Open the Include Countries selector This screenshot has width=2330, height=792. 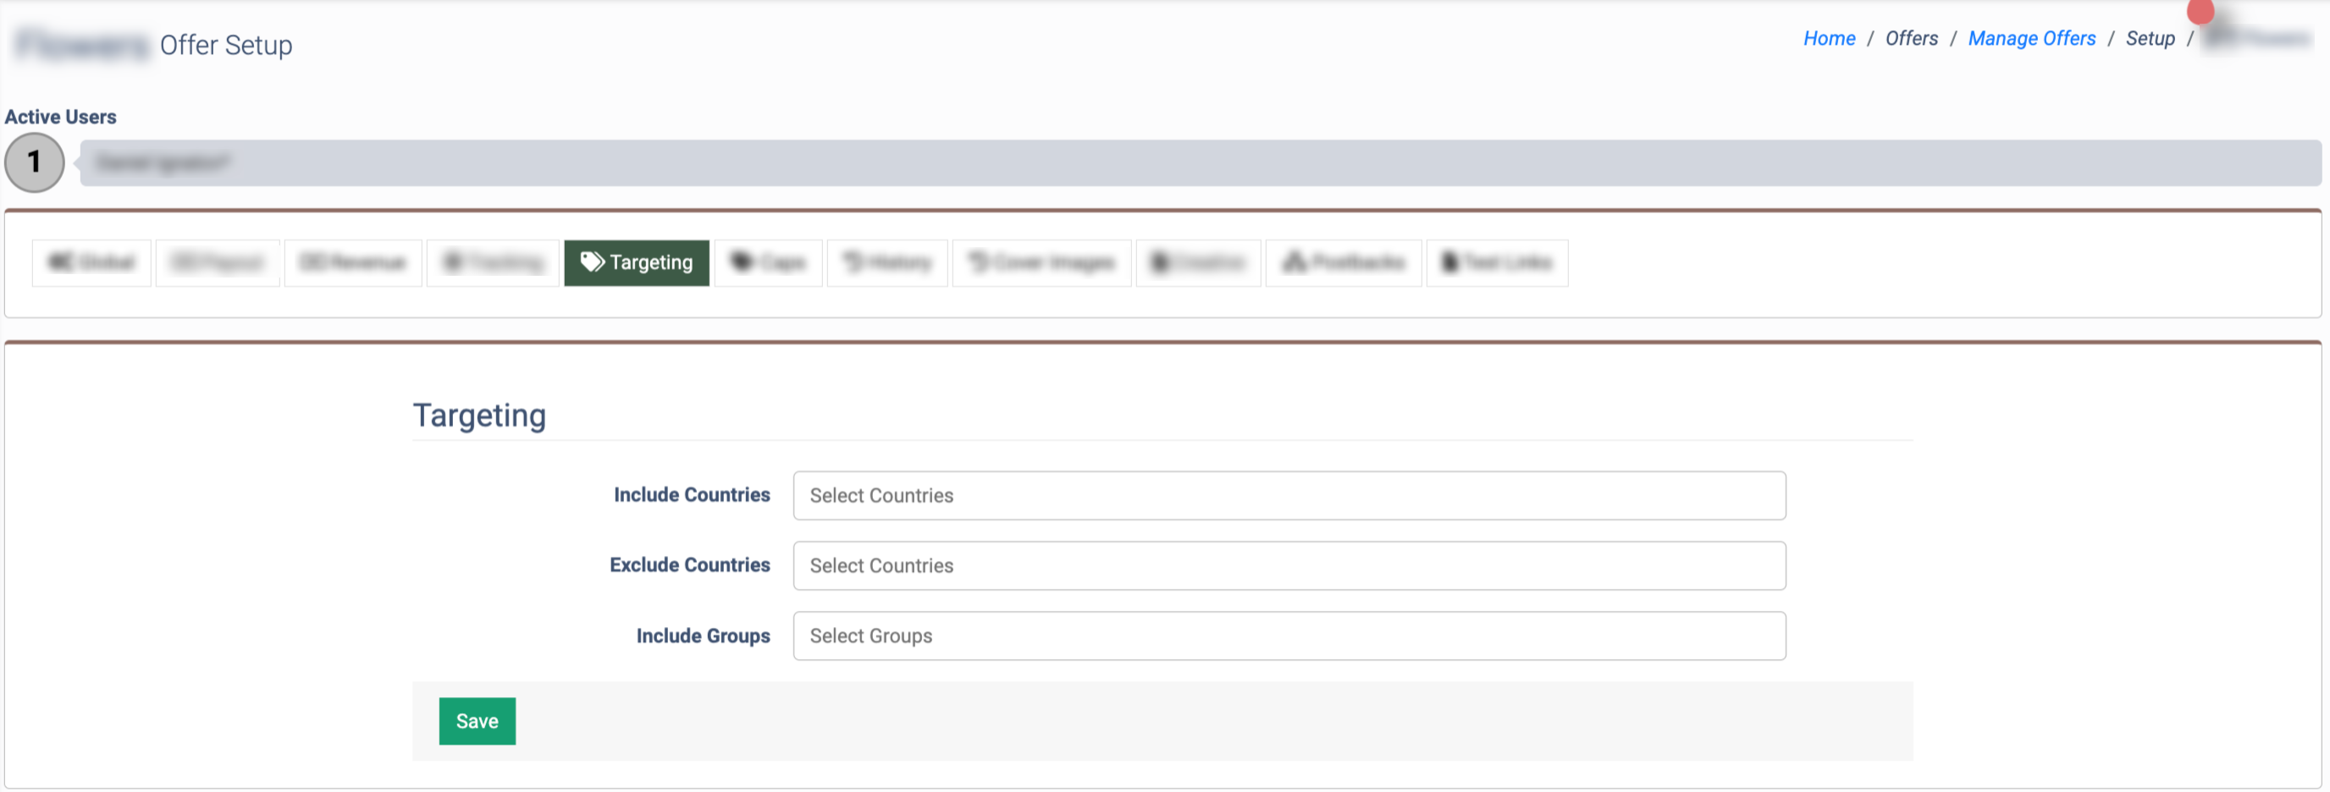pos(1288,496)
